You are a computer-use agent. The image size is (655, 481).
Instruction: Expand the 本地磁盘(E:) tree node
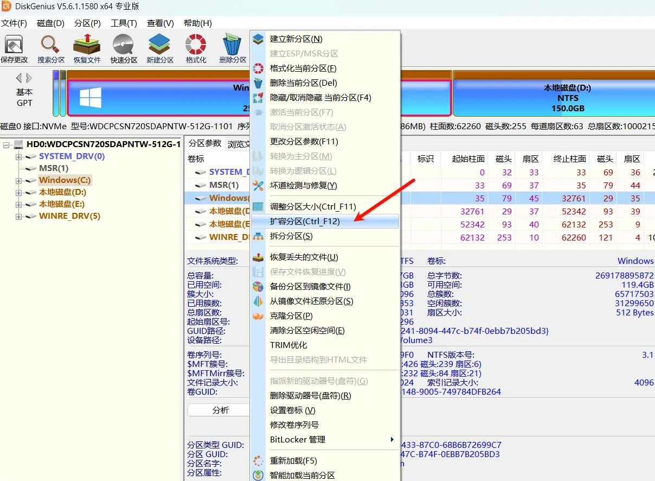tap(19, 204)
